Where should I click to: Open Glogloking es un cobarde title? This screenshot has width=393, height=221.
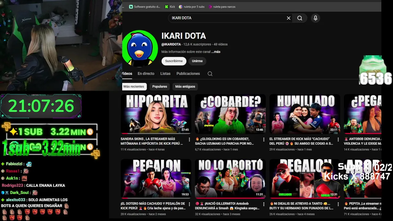[224, 141]
